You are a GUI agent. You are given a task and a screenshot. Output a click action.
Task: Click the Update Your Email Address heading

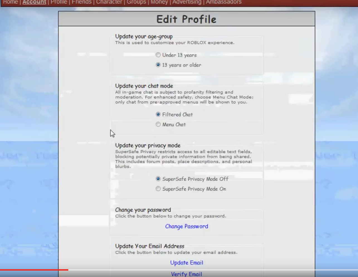click(x=150, y=246)
